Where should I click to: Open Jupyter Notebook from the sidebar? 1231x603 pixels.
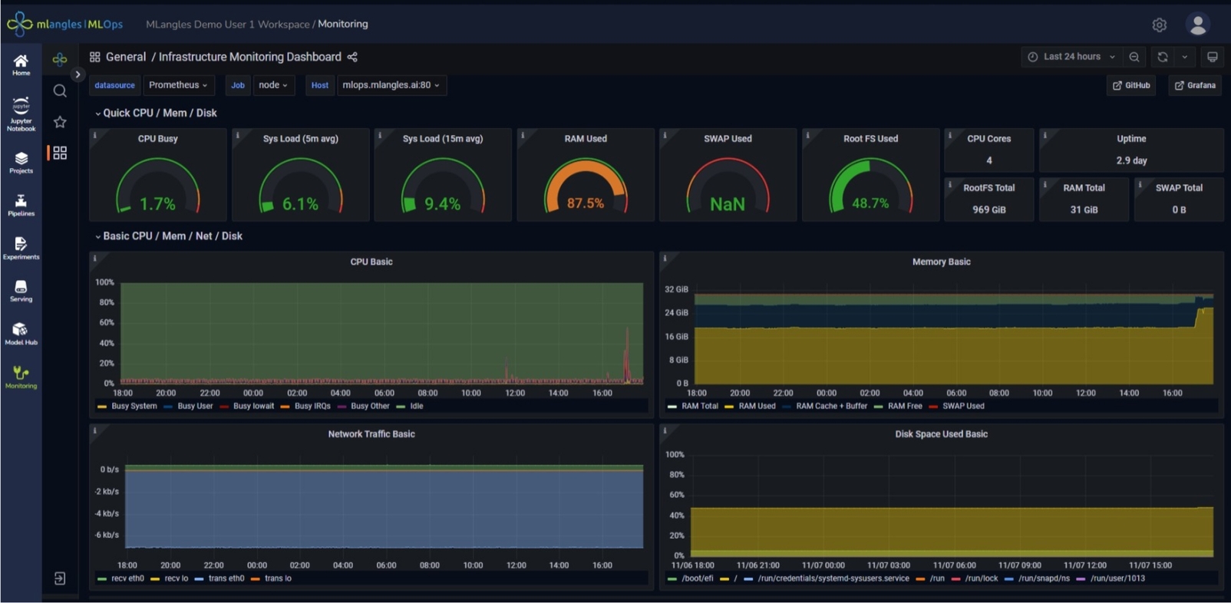[21, 114]
